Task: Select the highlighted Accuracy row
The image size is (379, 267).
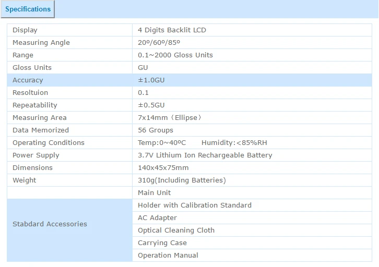Action: coord(189,80)
